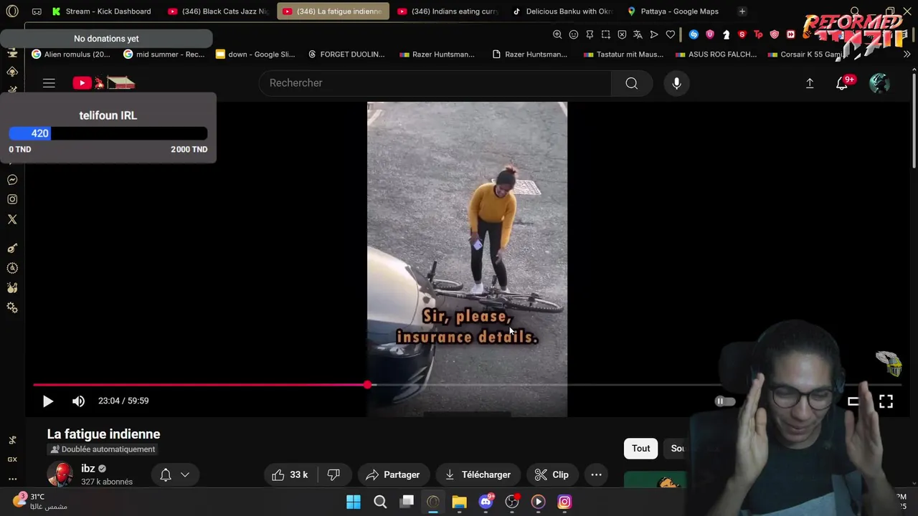Click the Rechercher search field
This screenshot has width=918, height=516.
(x=435, y=83)
